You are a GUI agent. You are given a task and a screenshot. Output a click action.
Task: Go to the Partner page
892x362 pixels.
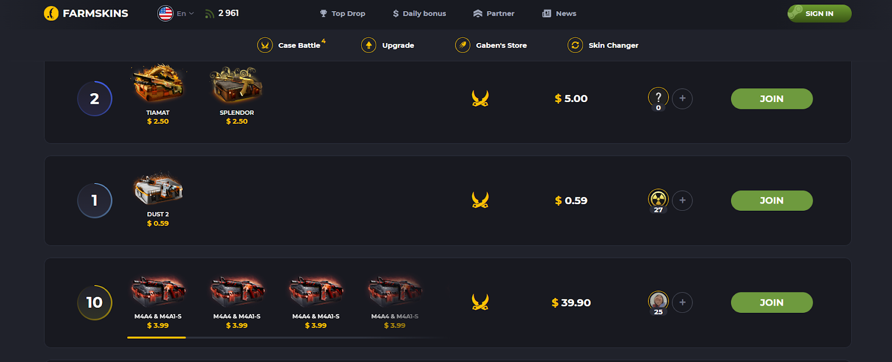click(494, 13)
